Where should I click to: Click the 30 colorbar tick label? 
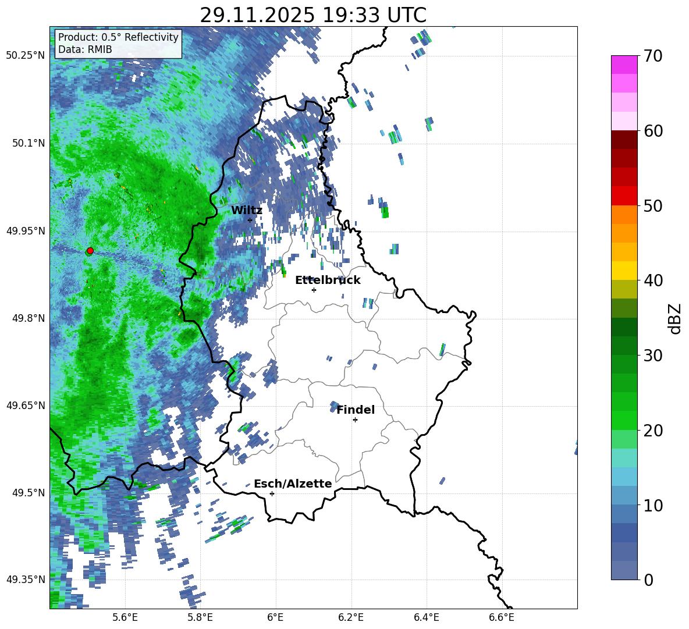(x=652, y=356)
